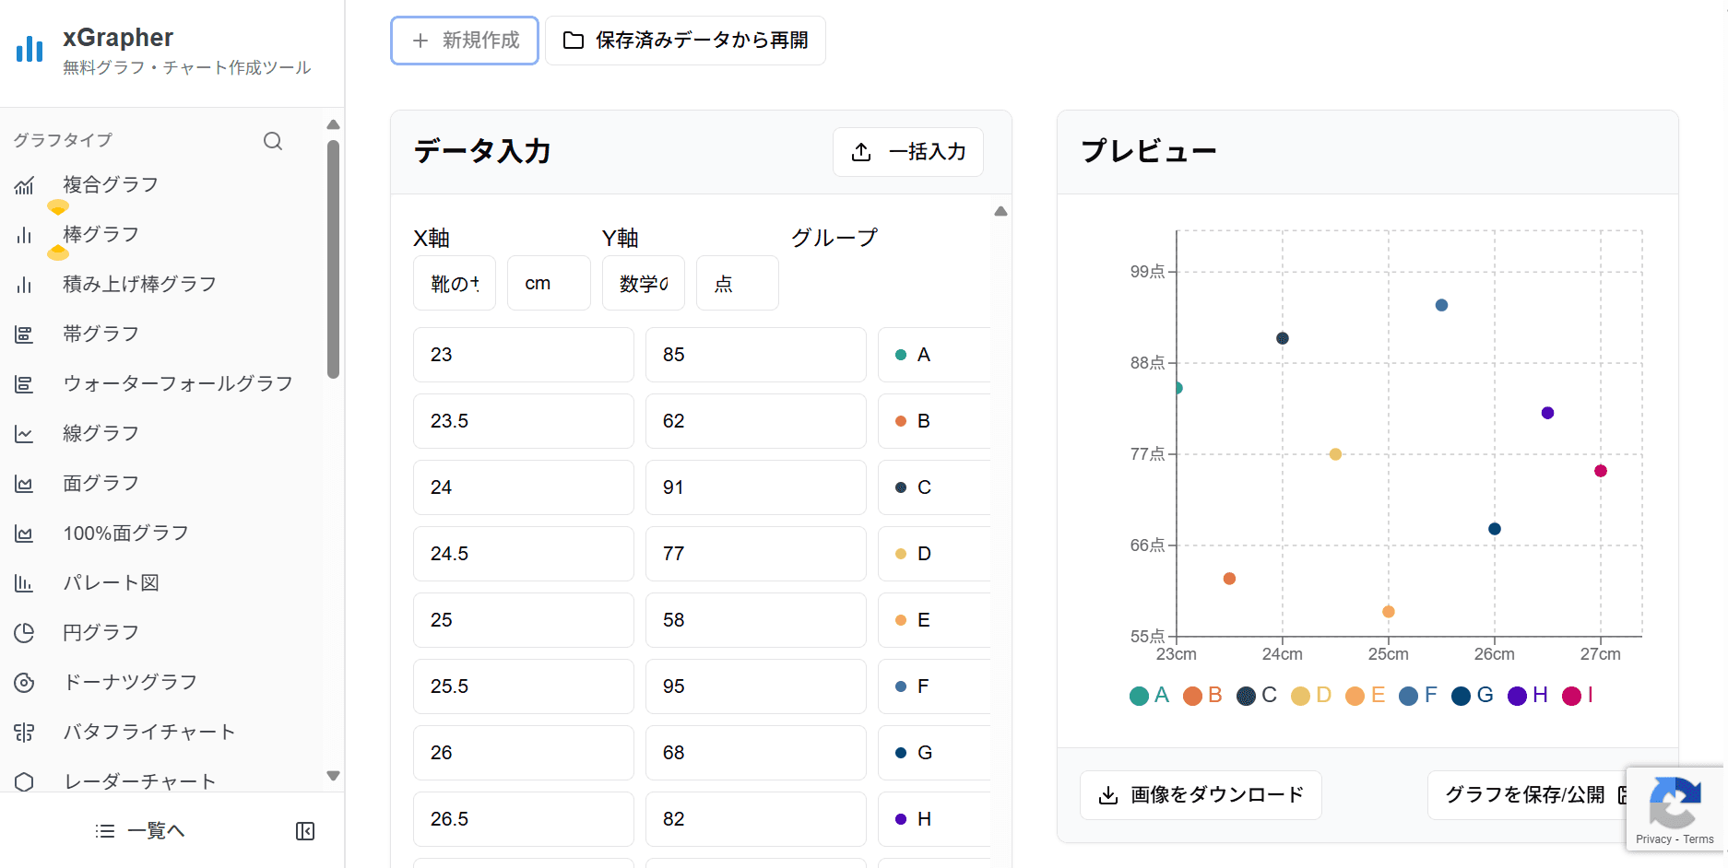Image resolution: width=1728 pixels, height=868 pixels.
Task: Open 複合グラフ from the graph type list
Action: (x=111, y=184)
